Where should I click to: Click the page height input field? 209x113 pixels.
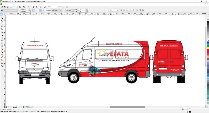point(25,11)
